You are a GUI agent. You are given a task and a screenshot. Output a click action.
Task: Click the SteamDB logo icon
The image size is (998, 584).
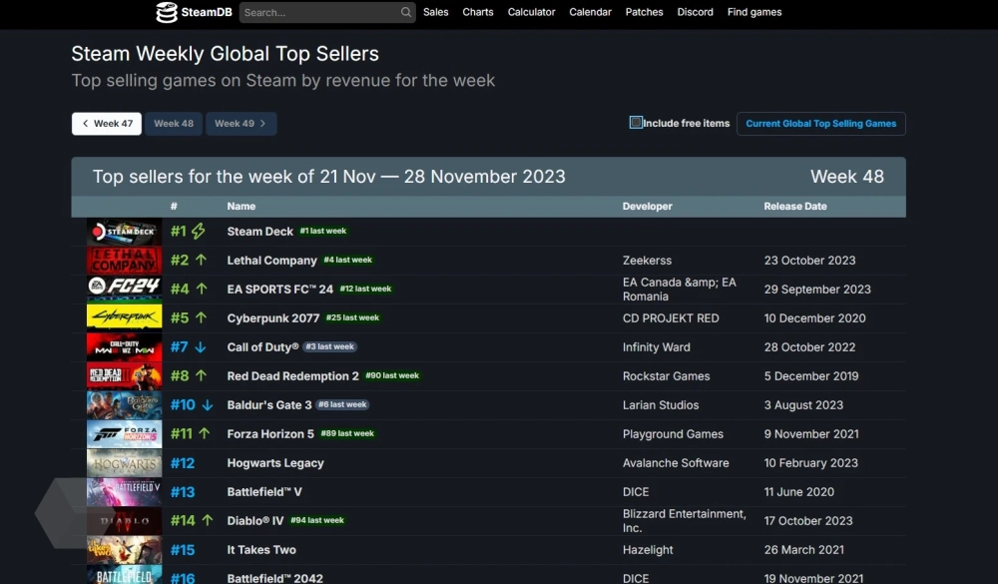click(167, 12)
